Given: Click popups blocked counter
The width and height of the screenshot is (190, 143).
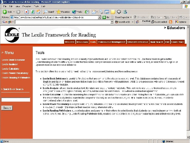Looking at the screenshot, I should coord(159,22).
